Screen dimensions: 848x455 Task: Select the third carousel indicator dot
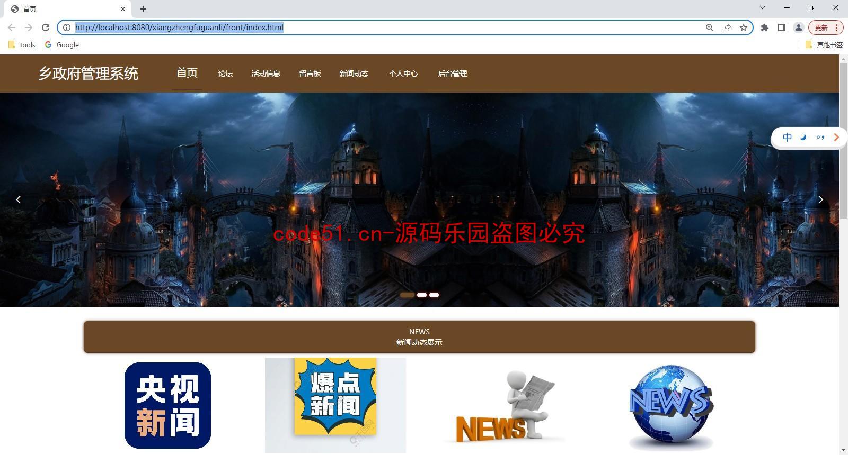click(434, 295)
